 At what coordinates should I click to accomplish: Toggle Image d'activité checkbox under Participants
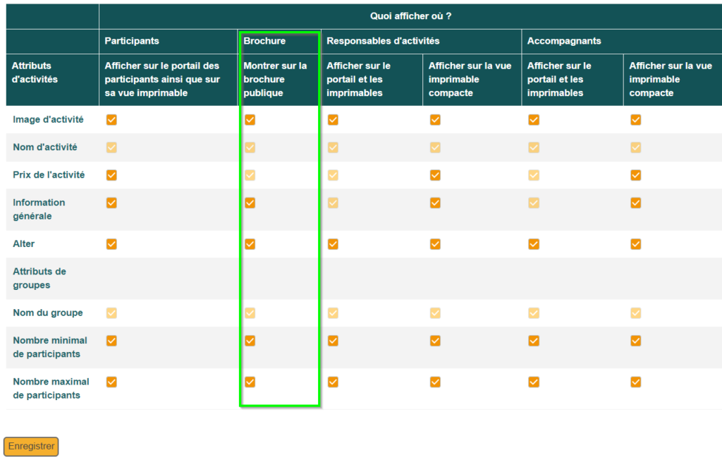[111, 120]
